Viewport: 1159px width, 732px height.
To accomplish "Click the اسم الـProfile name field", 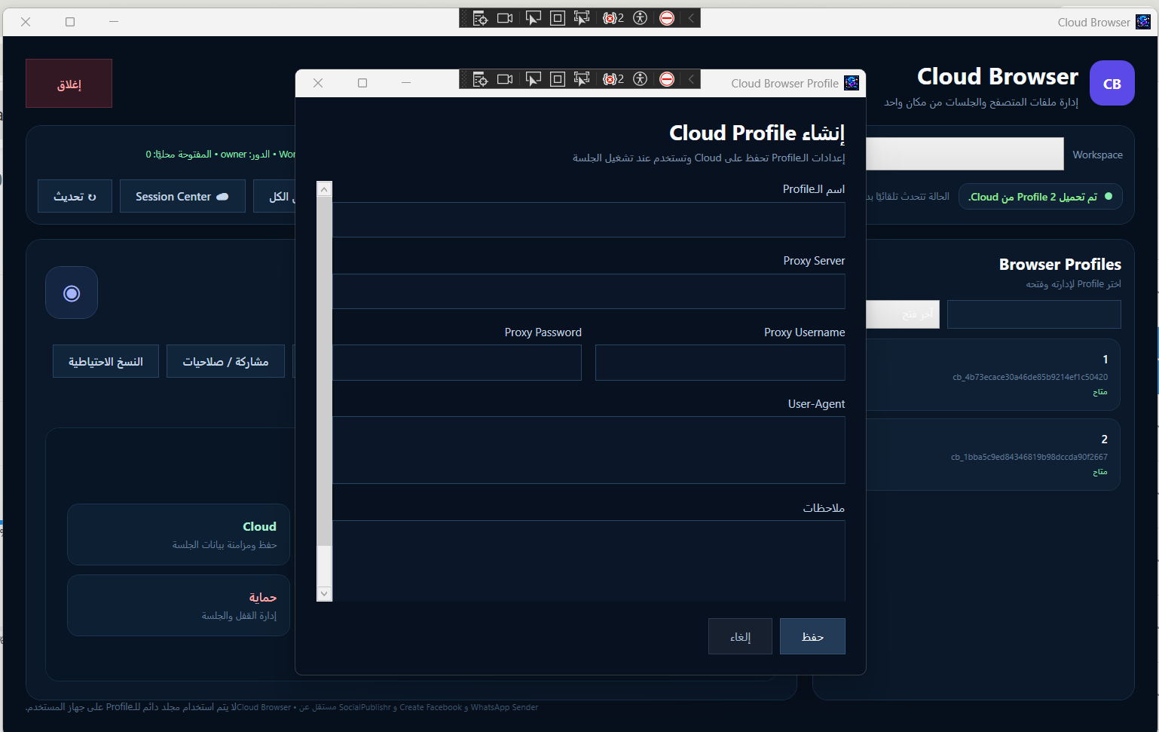I will tap(589, 219).
